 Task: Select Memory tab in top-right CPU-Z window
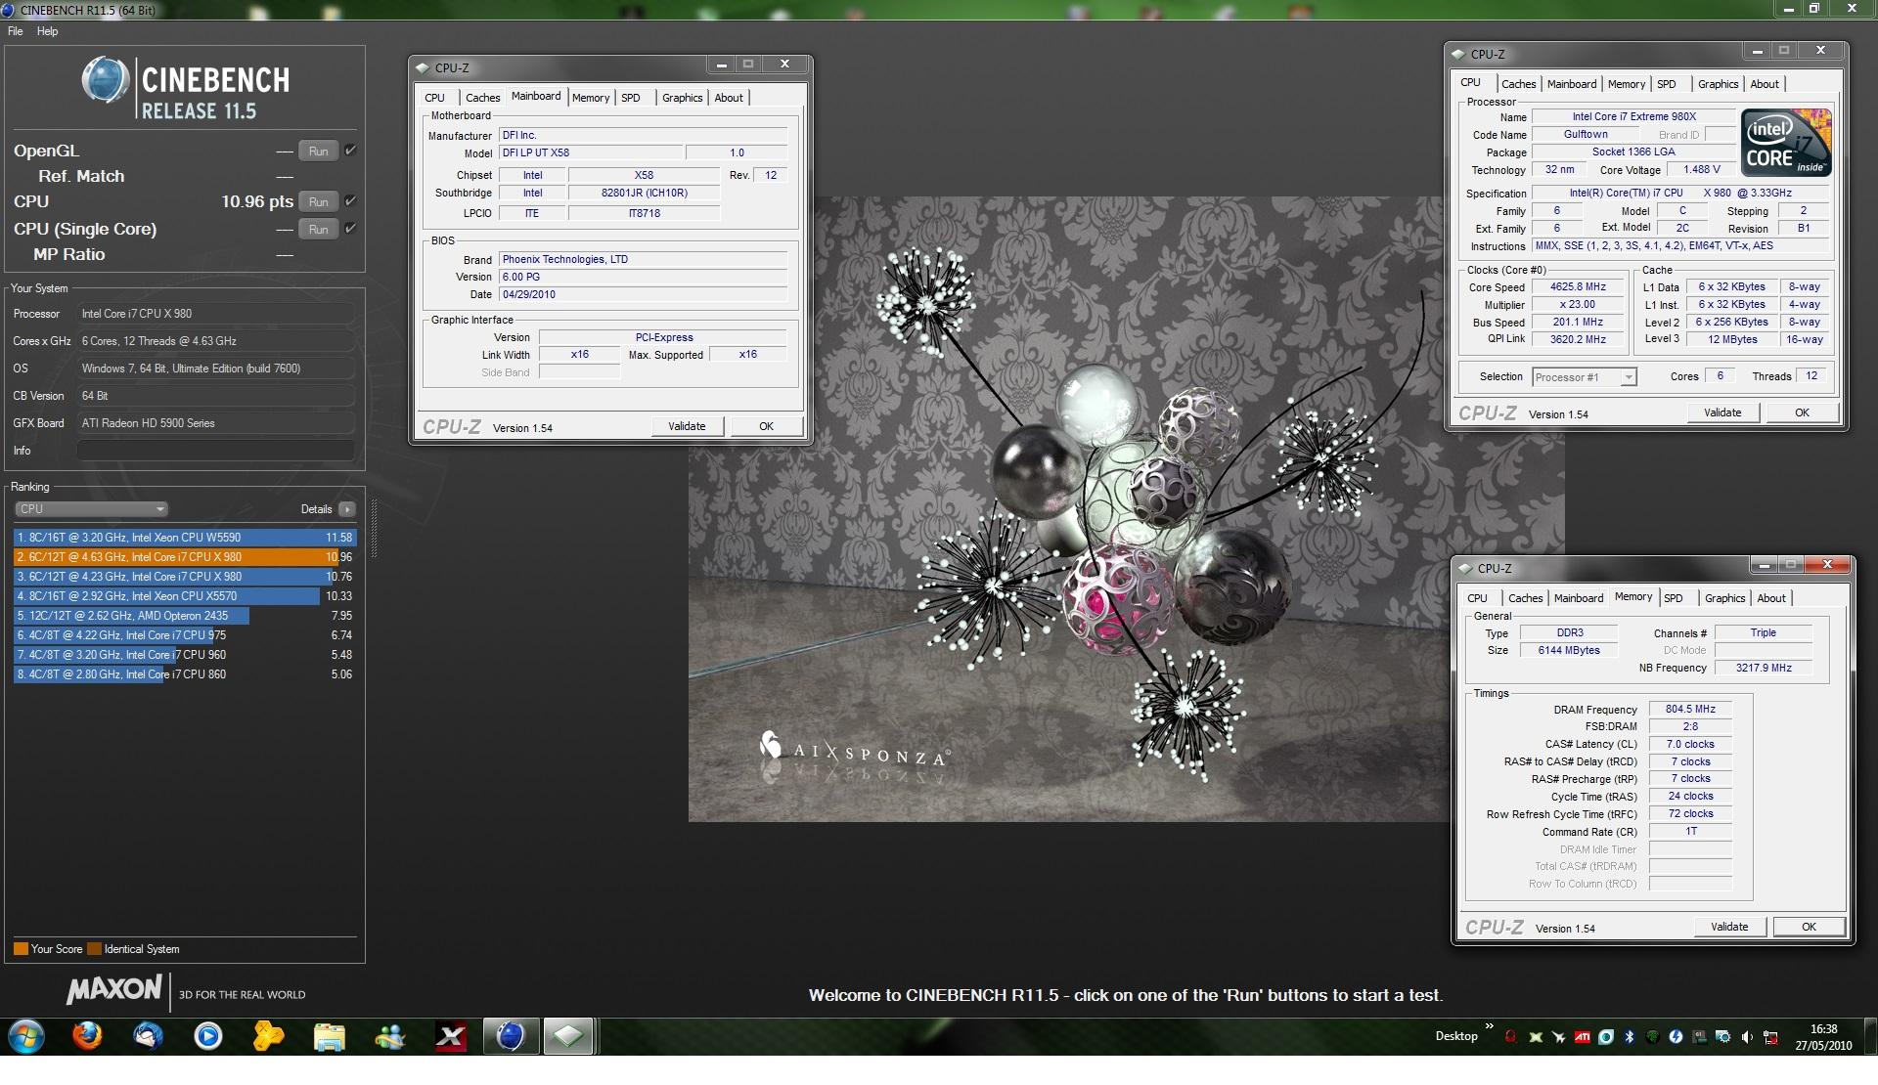[1626, 84]
